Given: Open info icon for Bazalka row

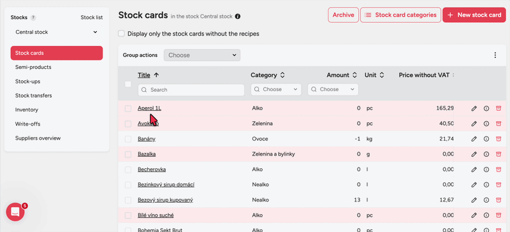Looking at the screenshot, I should [486, 154].
